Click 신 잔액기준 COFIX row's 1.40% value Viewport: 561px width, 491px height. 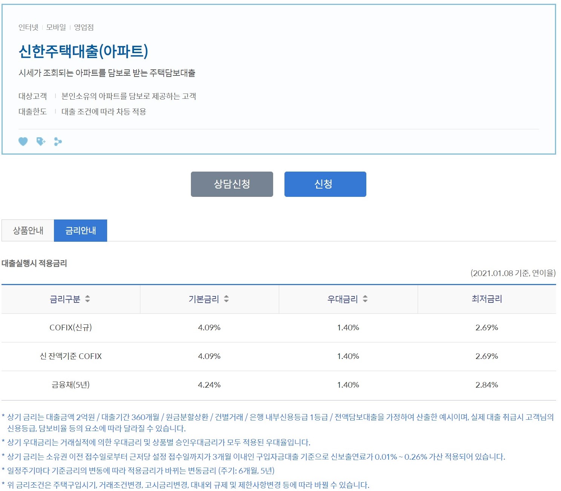pos(348,356)
